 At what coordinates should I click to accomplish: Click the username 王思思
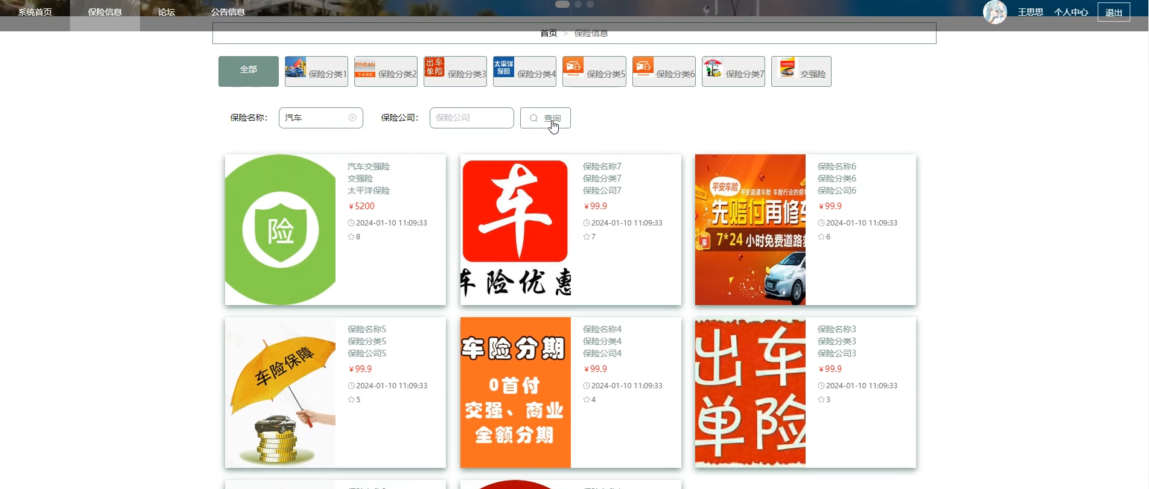point(1031,12)
